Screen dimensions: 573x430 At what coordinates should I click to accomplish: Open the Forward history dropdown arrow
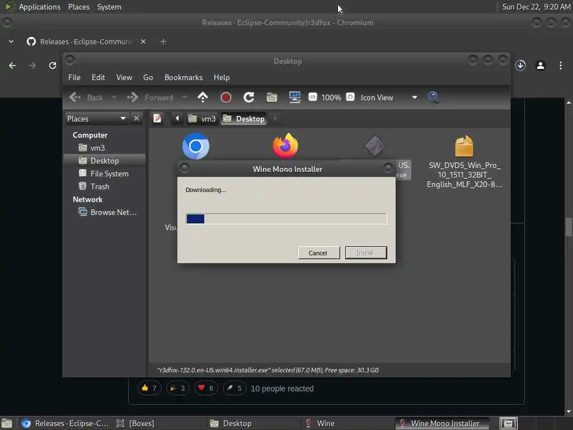pos(185,97)
